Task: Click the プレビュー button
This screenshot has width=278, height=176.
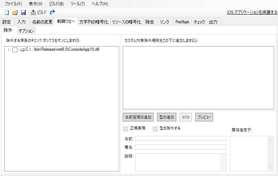Action: (204, 117)
